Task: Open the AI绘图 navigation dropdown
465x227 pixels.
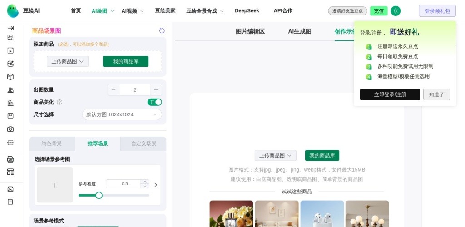Action: click(103, 11)
